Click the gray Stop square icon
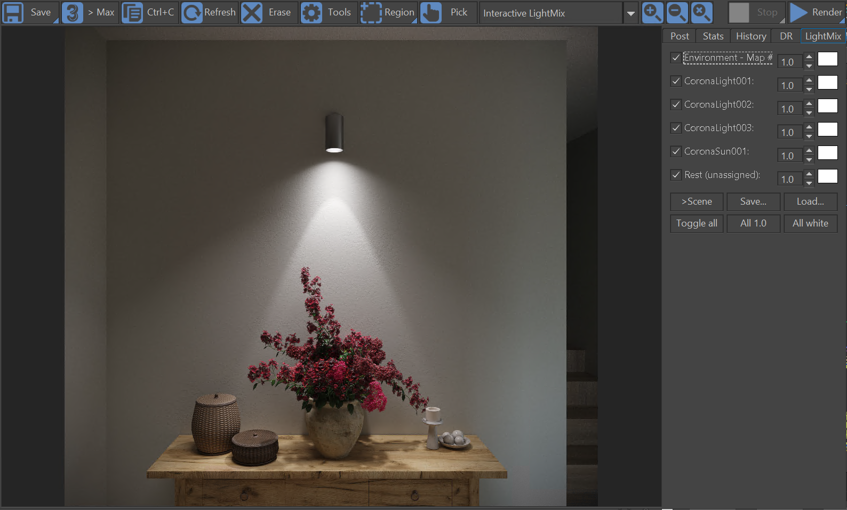Screen dimensions: 847x510 [739, 13]
